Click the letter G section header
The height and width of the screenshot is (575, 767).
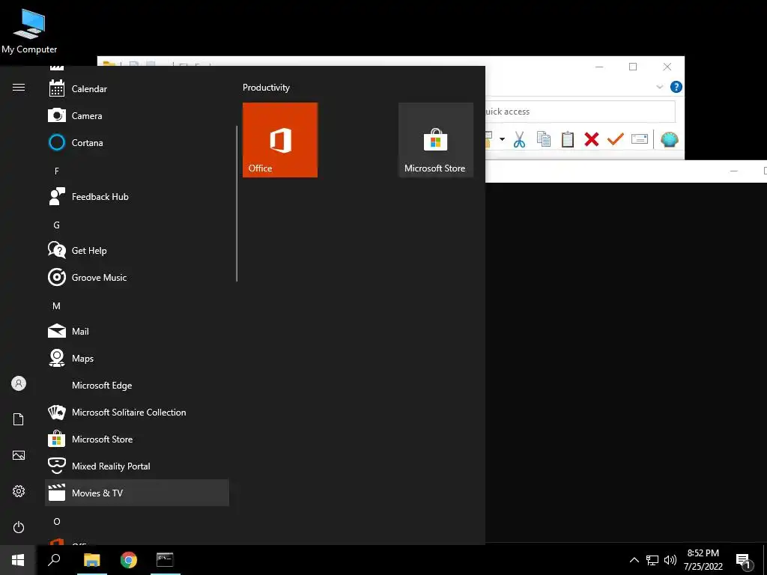[x=57, y=225]
